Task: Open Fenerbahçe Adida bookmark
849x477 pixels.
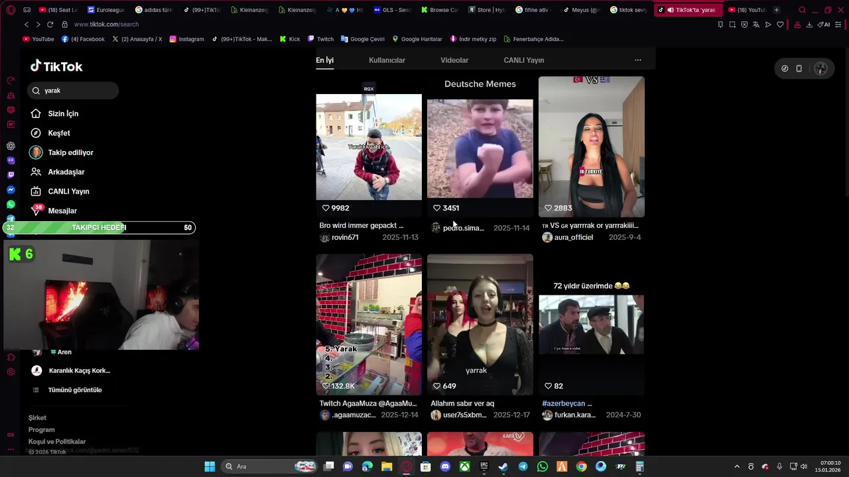Action: pos(534,39)
